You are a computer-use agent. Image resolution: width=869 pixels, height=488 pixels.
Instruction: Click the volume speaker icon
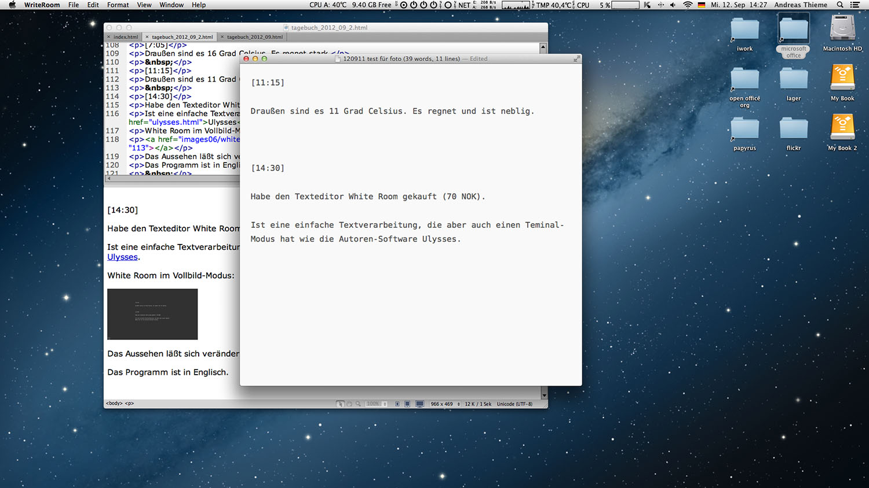point(673,5)
